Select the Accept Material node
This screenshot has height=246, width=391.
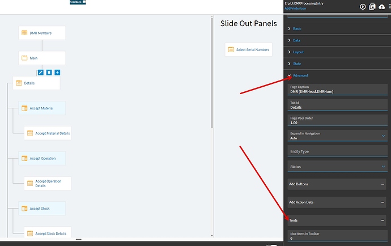coord(42,108)
